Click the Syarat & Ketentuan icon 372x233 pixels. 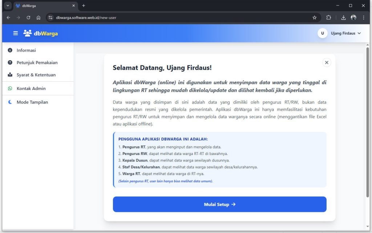click(x=10, y=75)
